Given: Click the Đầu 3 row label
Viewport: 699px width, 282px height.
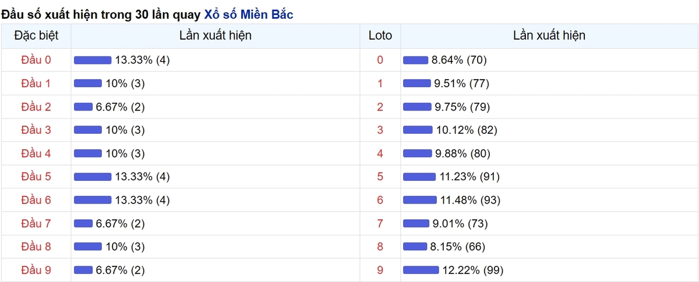Looking at the screenshot, I should tap(36, 130).
